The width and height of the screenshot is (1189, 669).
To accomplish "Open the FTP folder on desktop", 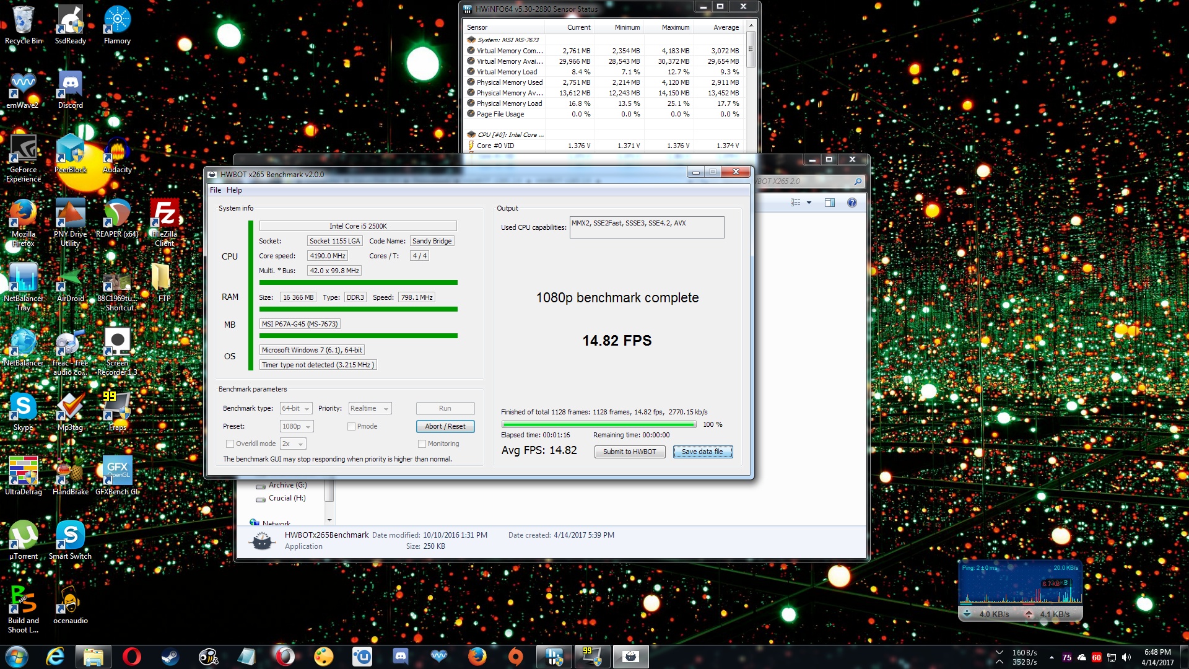I will point(164,284).
